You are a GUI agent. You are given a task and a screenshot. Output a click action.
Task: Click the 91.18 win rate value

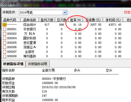pyautogui.click(x=77, y=25)
